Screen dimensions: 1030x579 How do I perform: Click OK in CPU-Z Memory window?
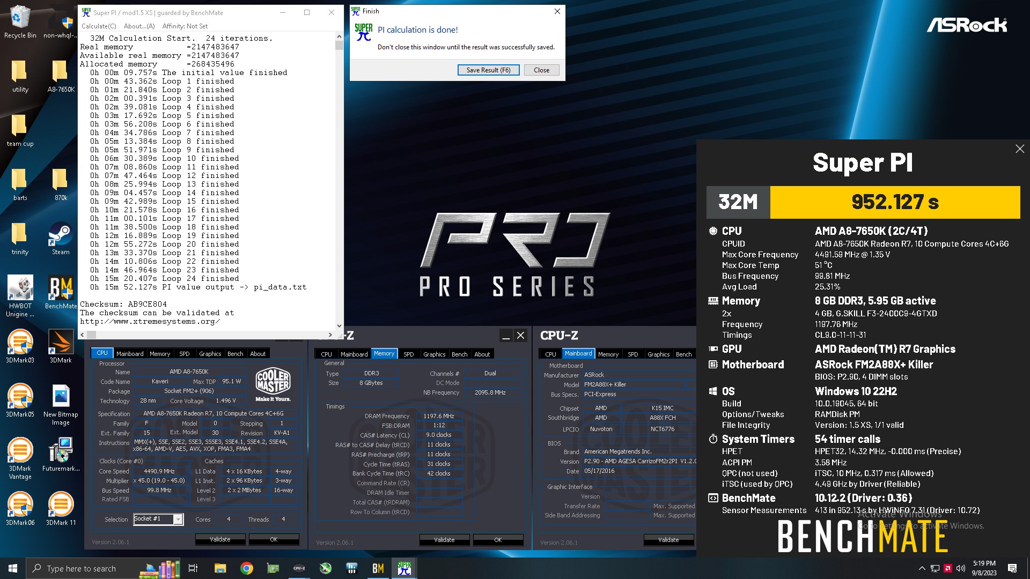click(498, 540)
